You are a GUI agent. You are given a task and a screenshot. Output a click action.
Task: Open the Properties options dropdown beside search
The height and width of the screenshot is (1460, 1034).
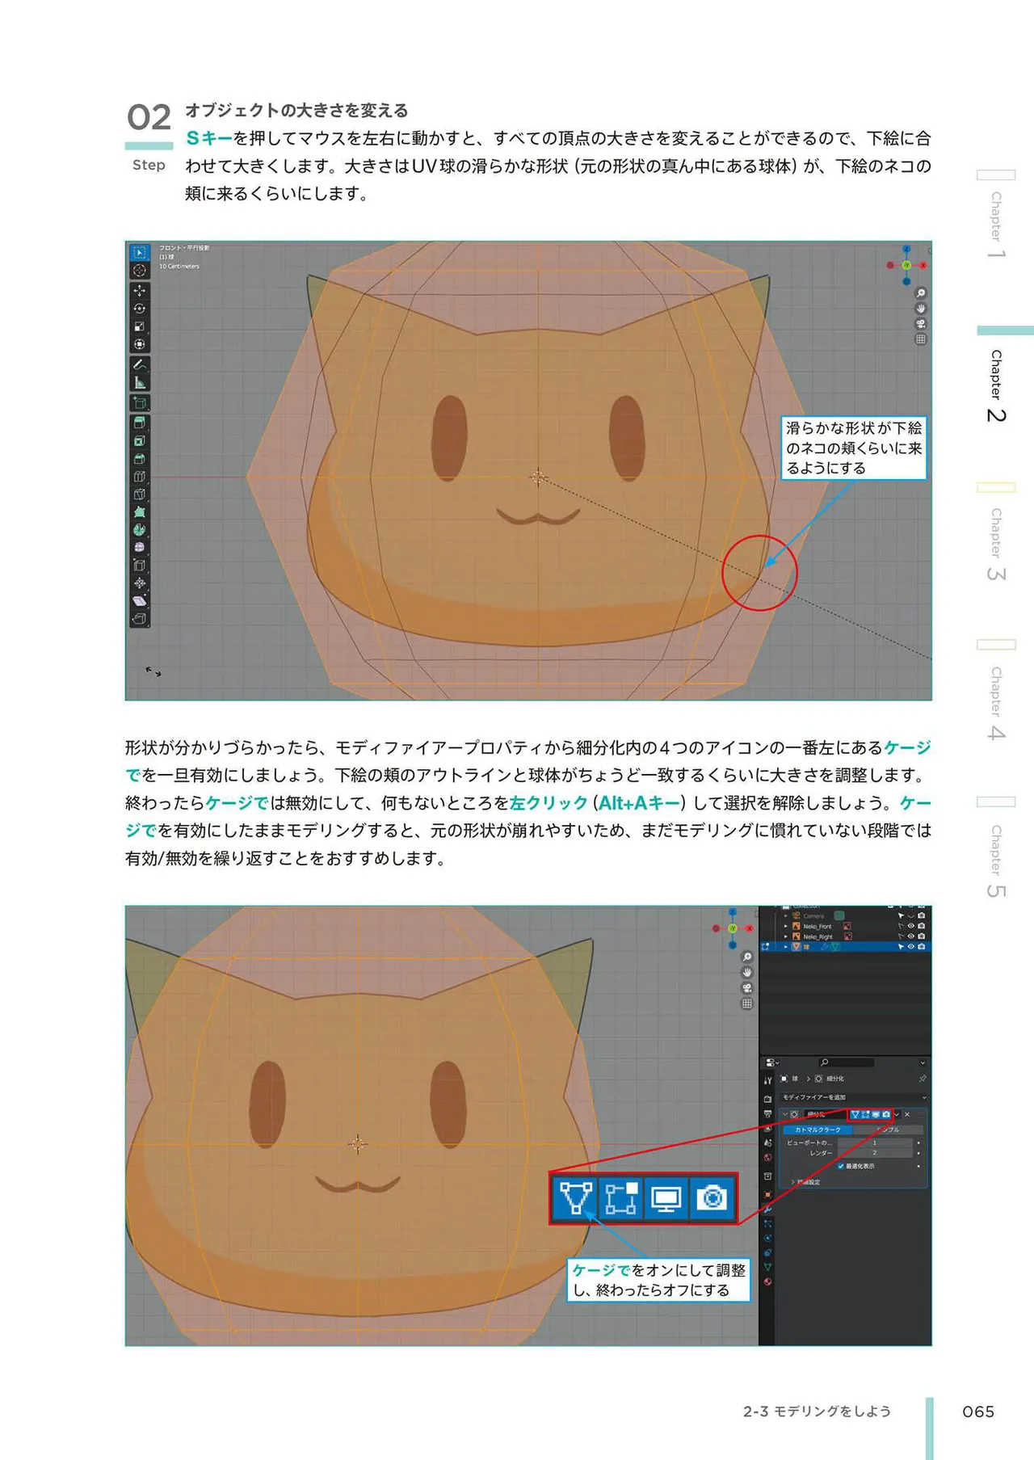(x=923, y=1062)
